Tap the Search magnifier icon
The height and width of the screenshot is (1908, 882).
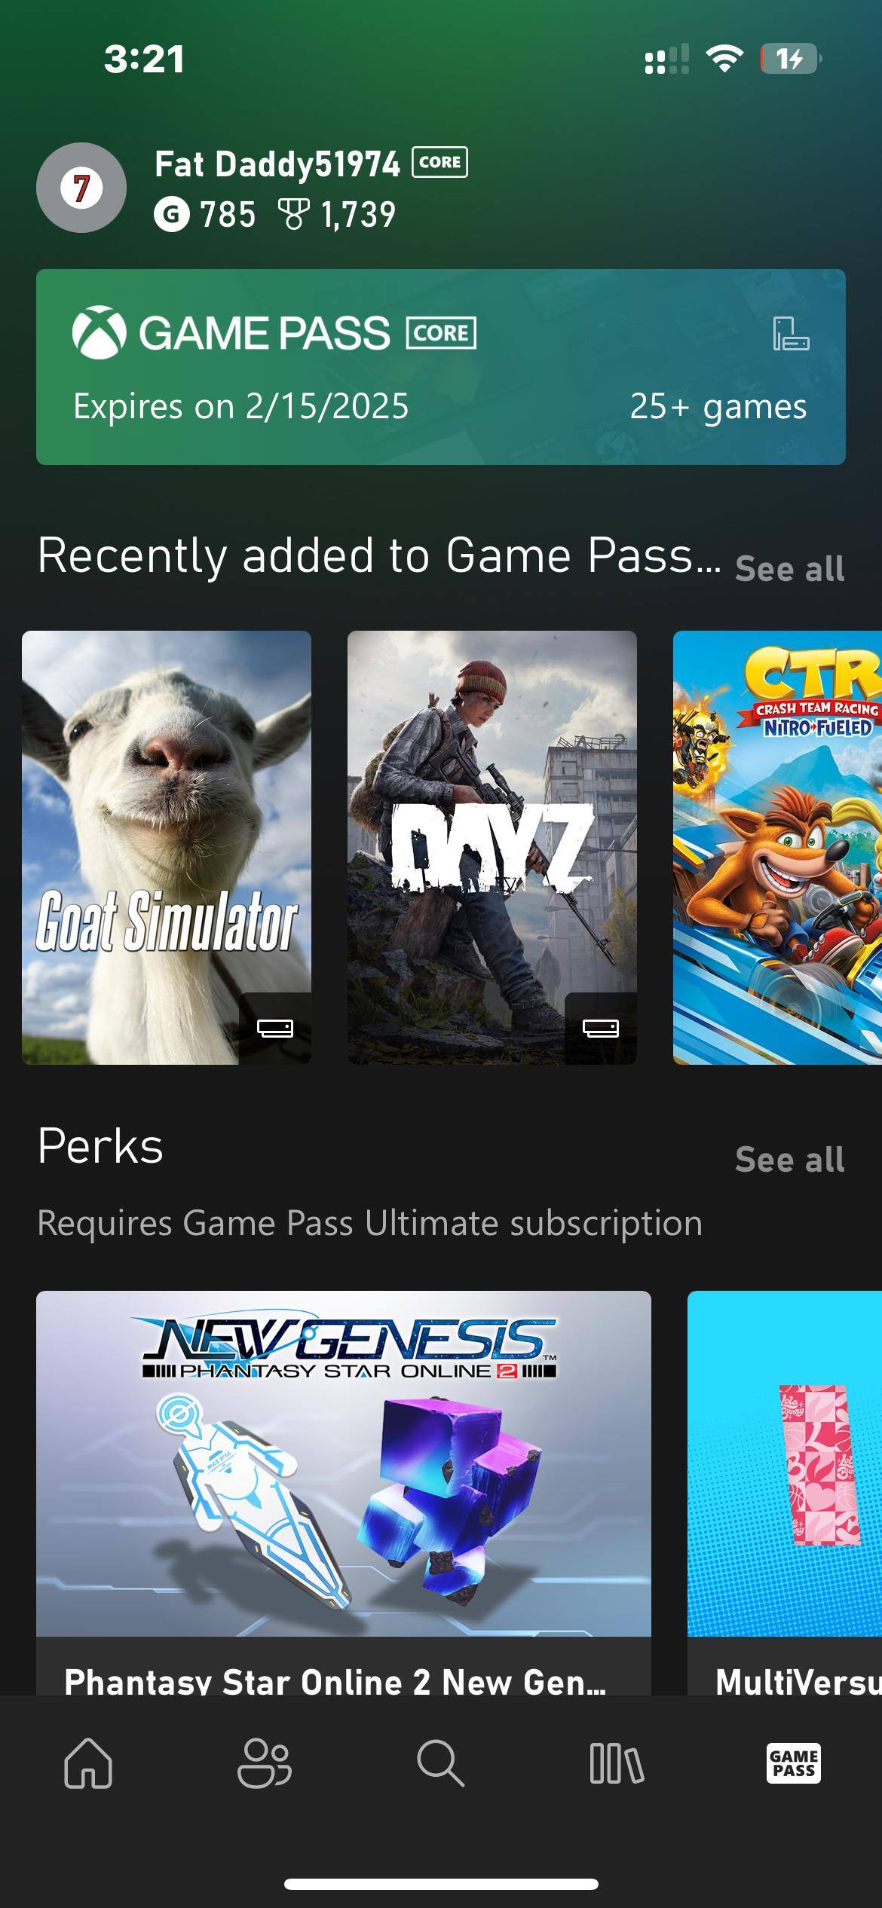(440, 1763)
